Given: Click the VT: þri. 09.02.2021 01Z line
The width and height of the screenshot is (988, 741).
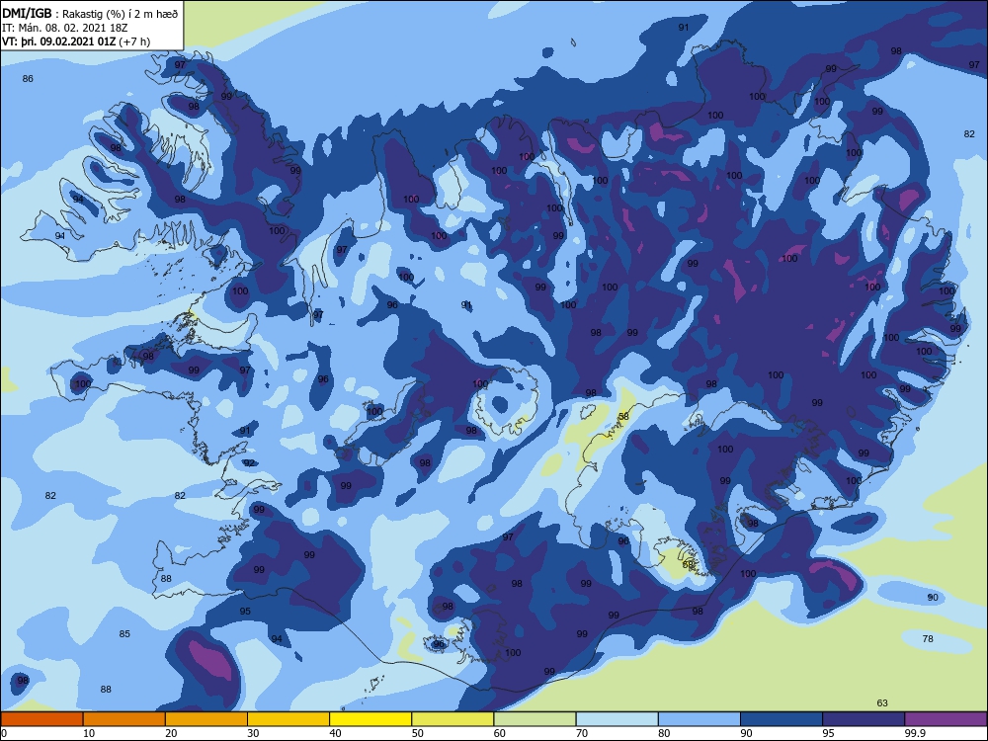Looking at the screenshot, I should pos(58,41).
